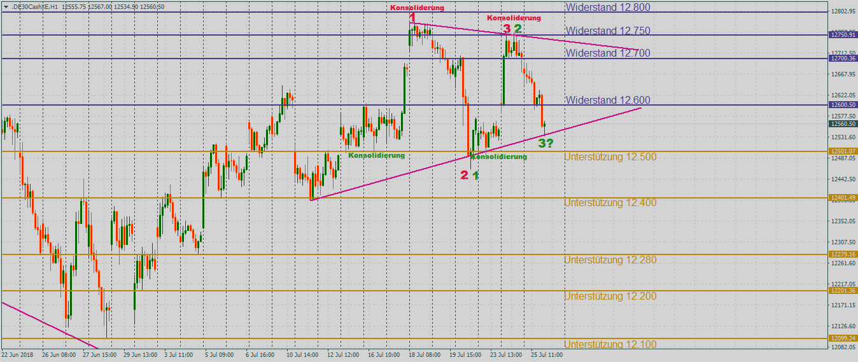Click the 12600.50 price tag
858x362 pixels.
point(843,105)
